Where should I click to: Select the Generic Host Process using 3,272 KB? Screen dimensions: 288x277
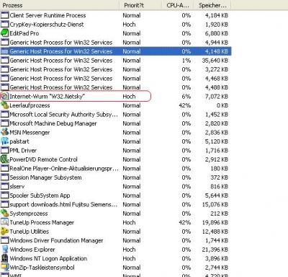(61, 69)
